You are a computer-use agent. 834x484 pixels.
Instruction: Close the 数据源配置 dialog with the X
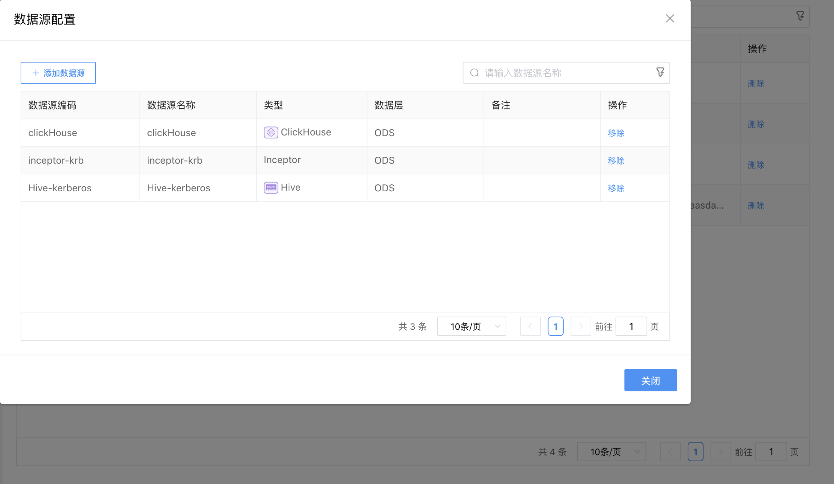[670, 19]
